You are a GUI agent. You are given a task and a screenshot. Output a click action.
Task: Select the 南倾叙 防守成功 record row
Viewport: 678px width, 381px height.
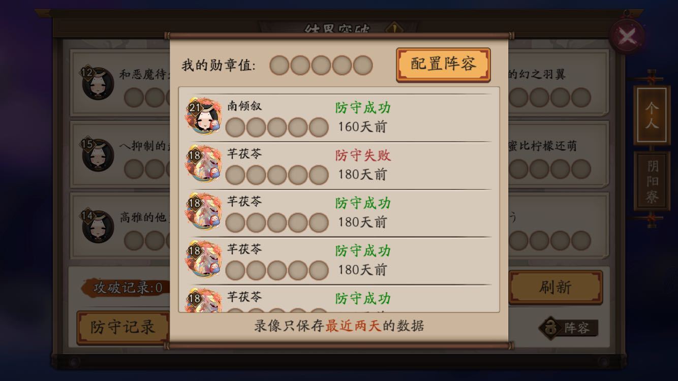pyautogui.click(x=339, y=117)
